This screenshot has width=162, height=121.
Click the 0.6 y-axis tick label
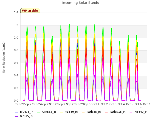point(16,63)
